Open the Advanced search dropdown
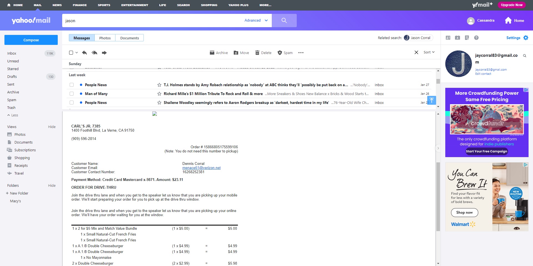 (x=255, y=21)
